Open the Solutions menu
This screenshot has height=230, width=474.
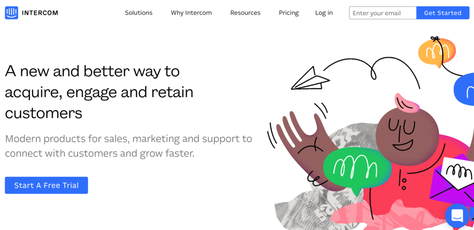139,13
